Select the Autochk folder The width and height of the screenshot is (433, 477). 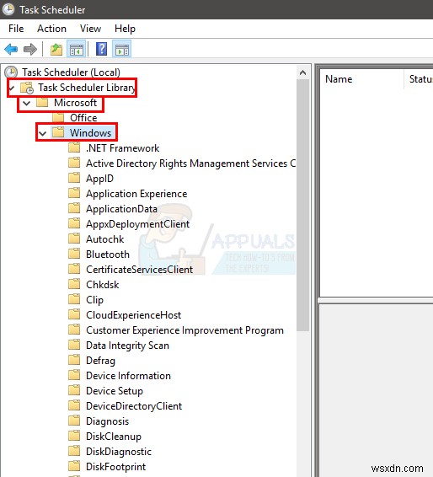(105, 239)
